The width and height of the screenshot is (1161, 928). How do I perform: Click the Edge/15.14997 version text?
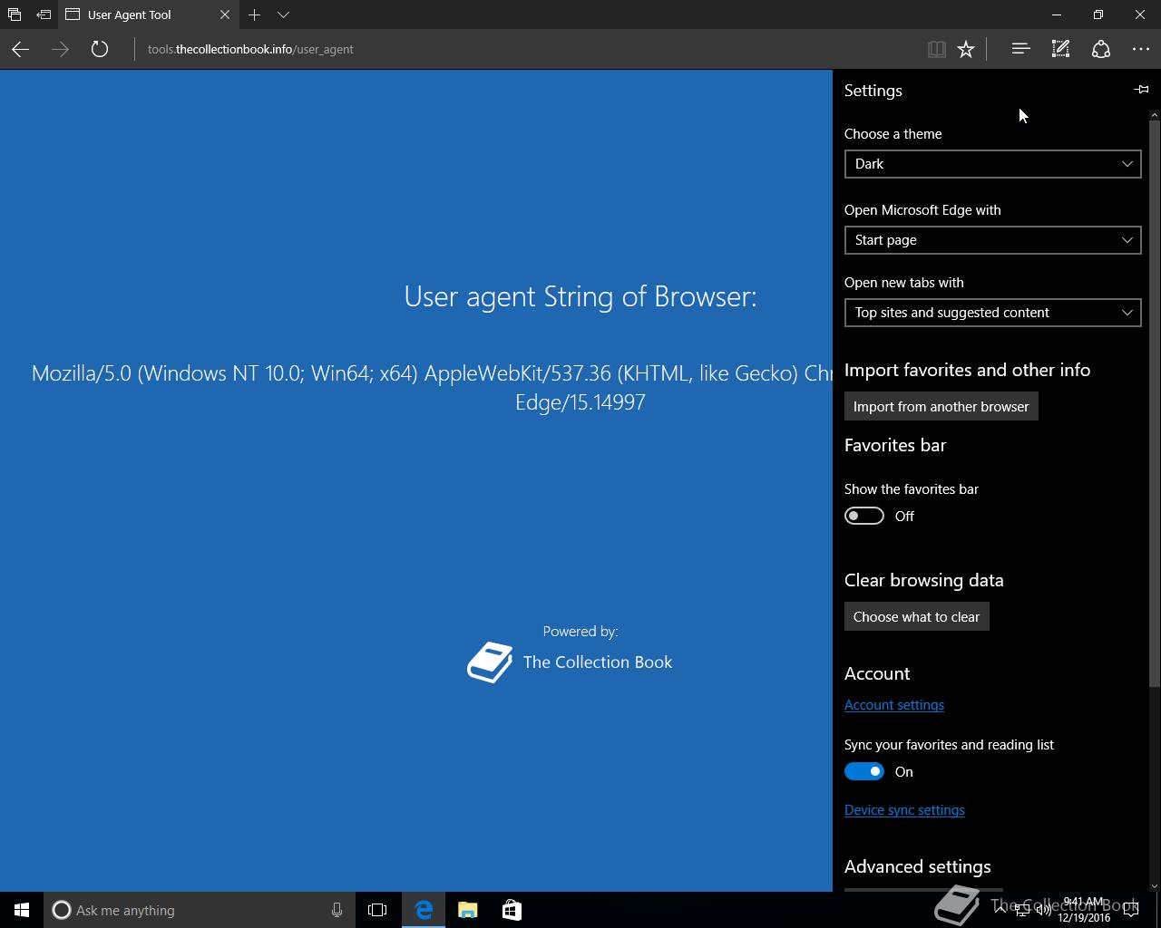tap(580, 402)
